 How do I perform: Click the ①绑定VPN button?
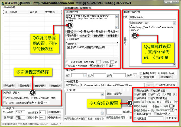(x=54, y=112)
